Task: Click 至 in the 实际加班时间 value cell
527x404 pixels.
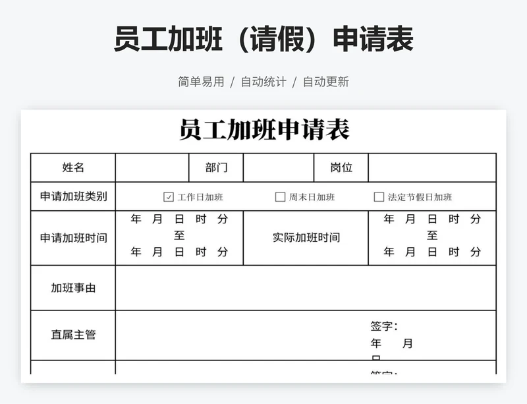Action: point(432,235)
